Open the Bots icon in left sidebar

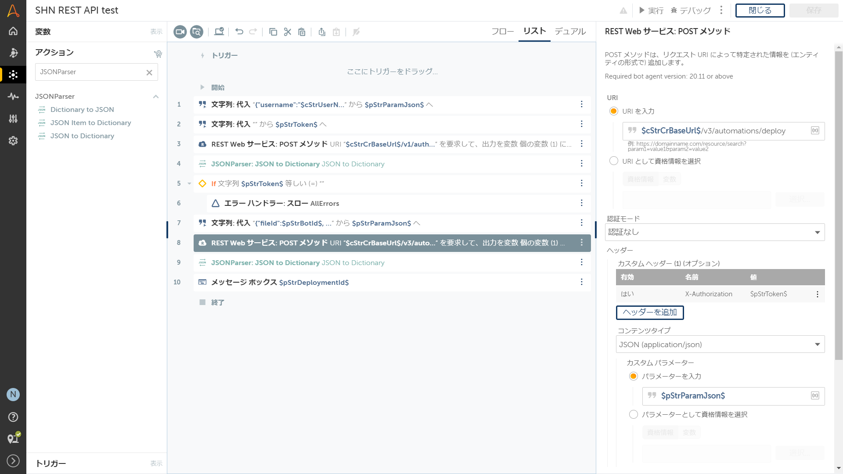[x=13, y=53]
